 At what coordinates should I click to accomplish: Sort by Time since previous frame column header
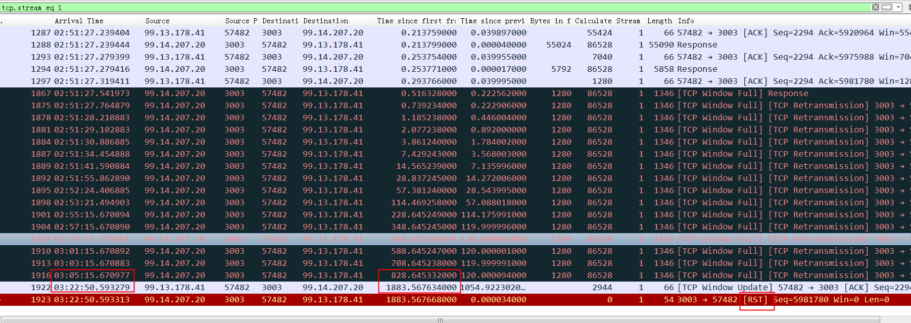(x=492, y=21)
